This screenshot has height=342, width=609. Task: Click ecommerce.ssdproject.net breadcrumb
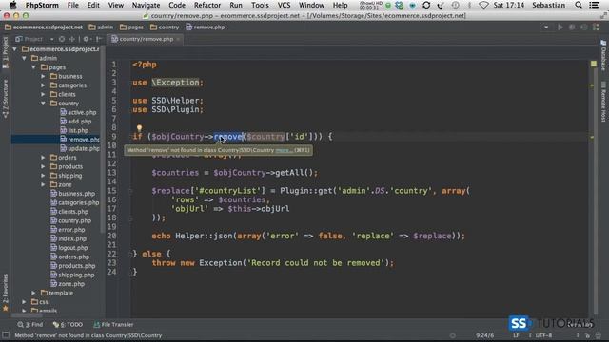[44, 28]
